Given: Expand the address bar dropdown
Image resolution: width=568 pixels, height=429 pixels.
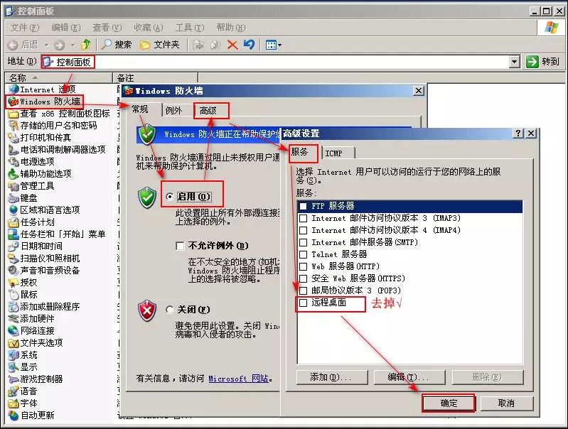Looking at the screenshot, I should (515, 62).
